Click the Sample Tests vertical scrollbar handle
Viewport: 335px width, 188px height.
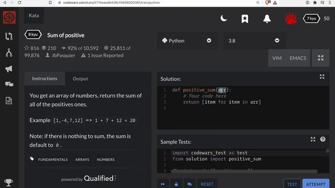(x=327, y=151)
